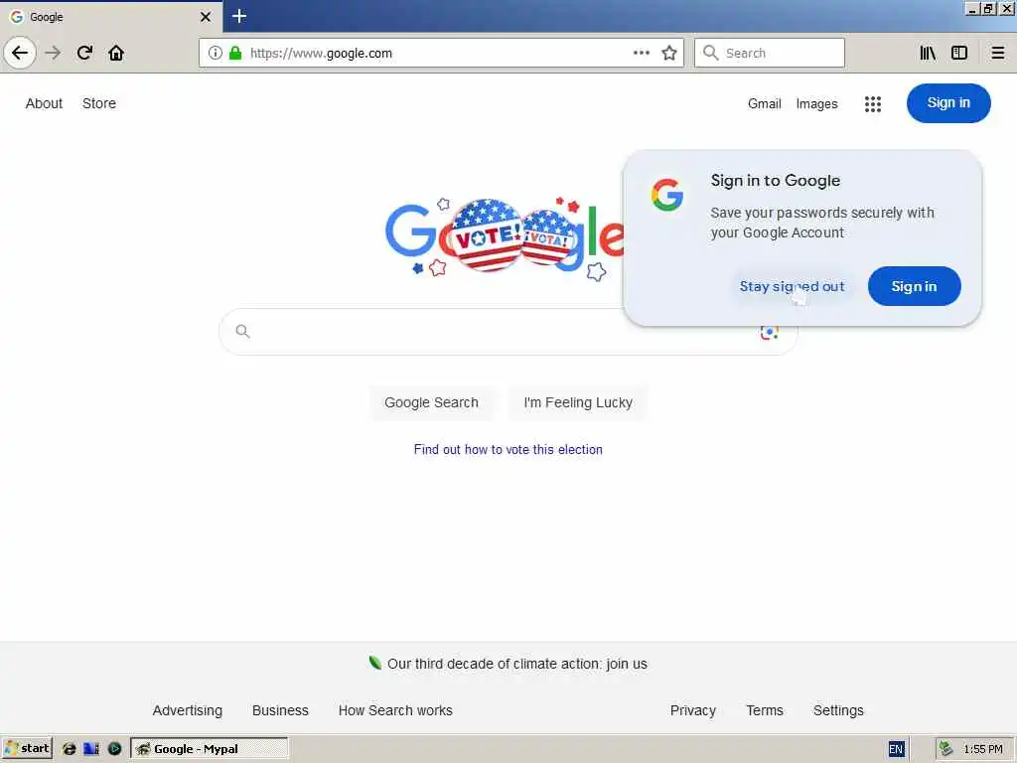Open the About link
This screenshot has height=763, width=1017.
[44, 103]
